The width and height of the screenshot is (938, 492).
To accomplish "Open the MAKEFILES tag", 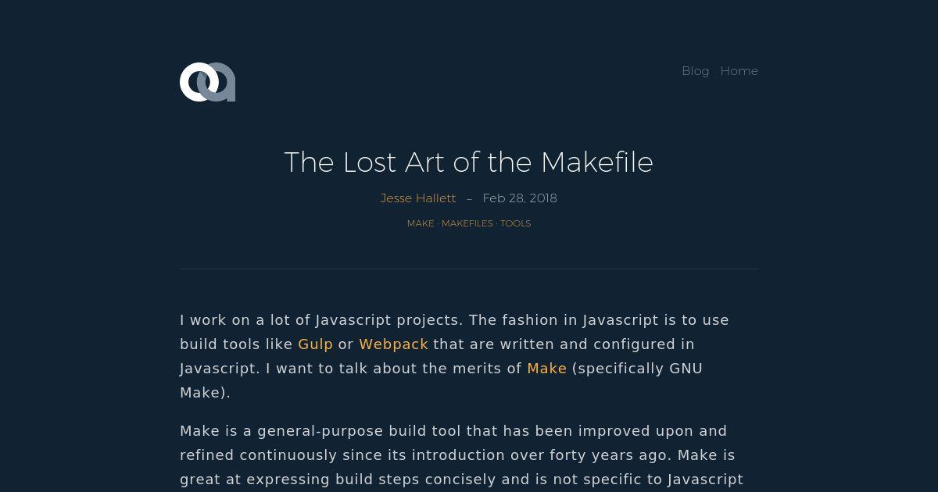I will coord(467,223).
